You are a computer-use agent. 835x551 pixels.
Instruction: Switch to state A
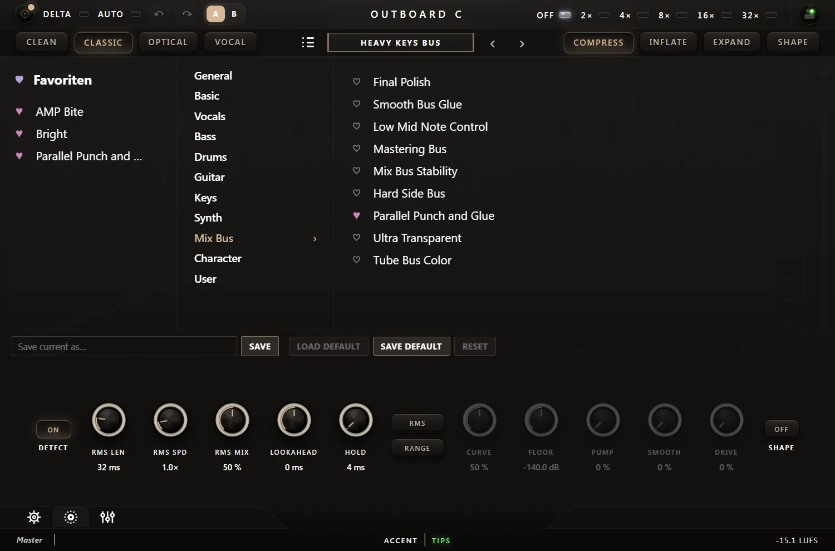click(215, 14)
